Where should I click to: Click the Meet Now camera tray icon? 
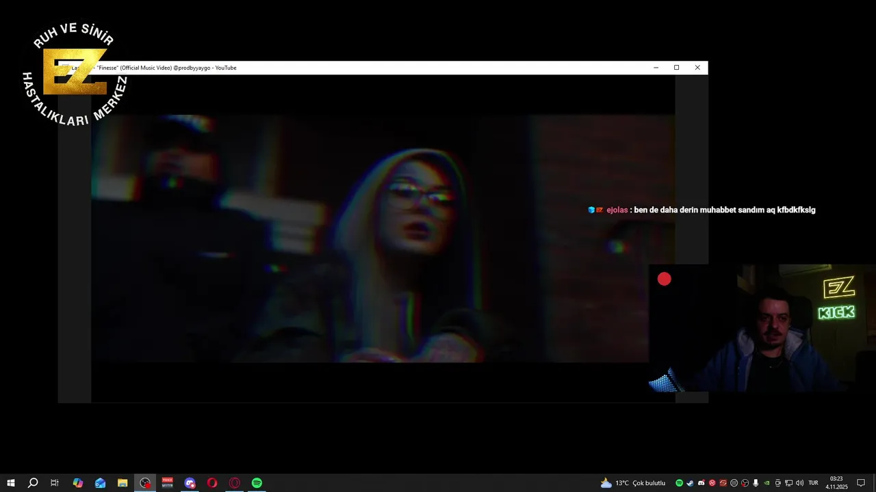pos(777,483)
